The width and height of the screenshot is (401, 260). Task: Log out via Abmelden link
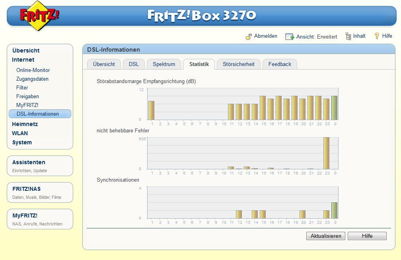coord(265,36)
